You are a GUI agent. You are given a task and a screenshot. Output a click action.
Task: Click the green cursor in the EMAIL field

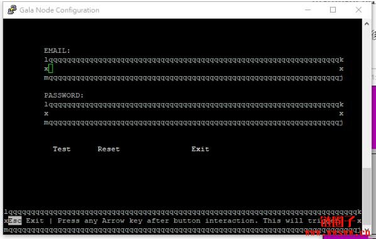(50, 69)
